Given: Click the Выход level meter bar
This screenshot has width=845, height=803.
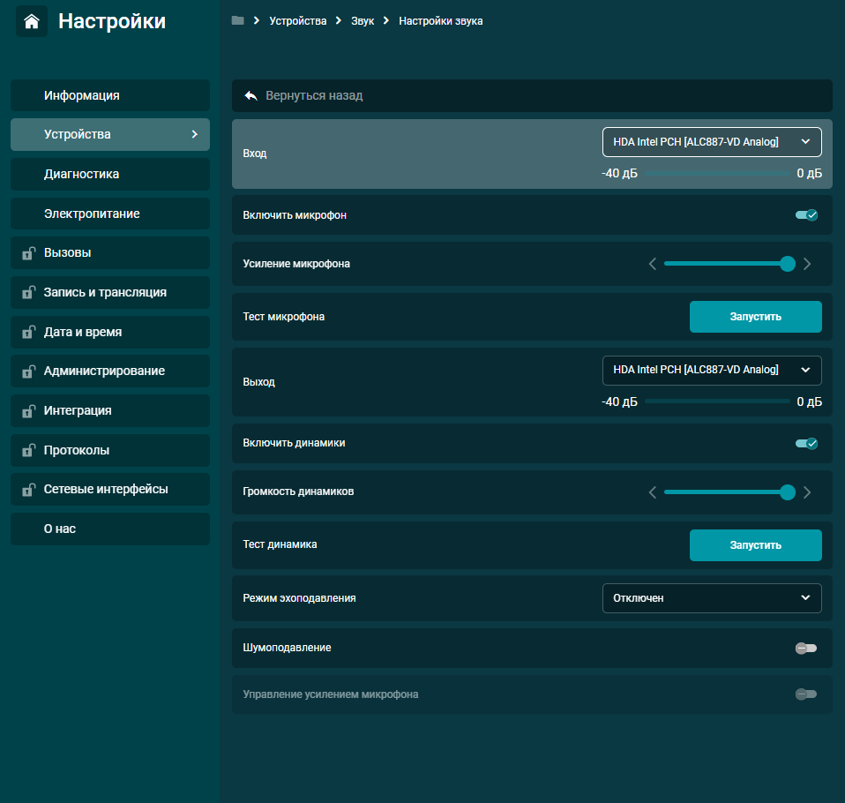Looking at the screenshot, I should (x=717, y=401).
